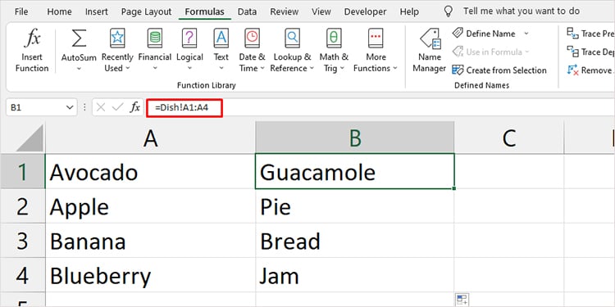
Task: Select column B header
Action: 354,138
